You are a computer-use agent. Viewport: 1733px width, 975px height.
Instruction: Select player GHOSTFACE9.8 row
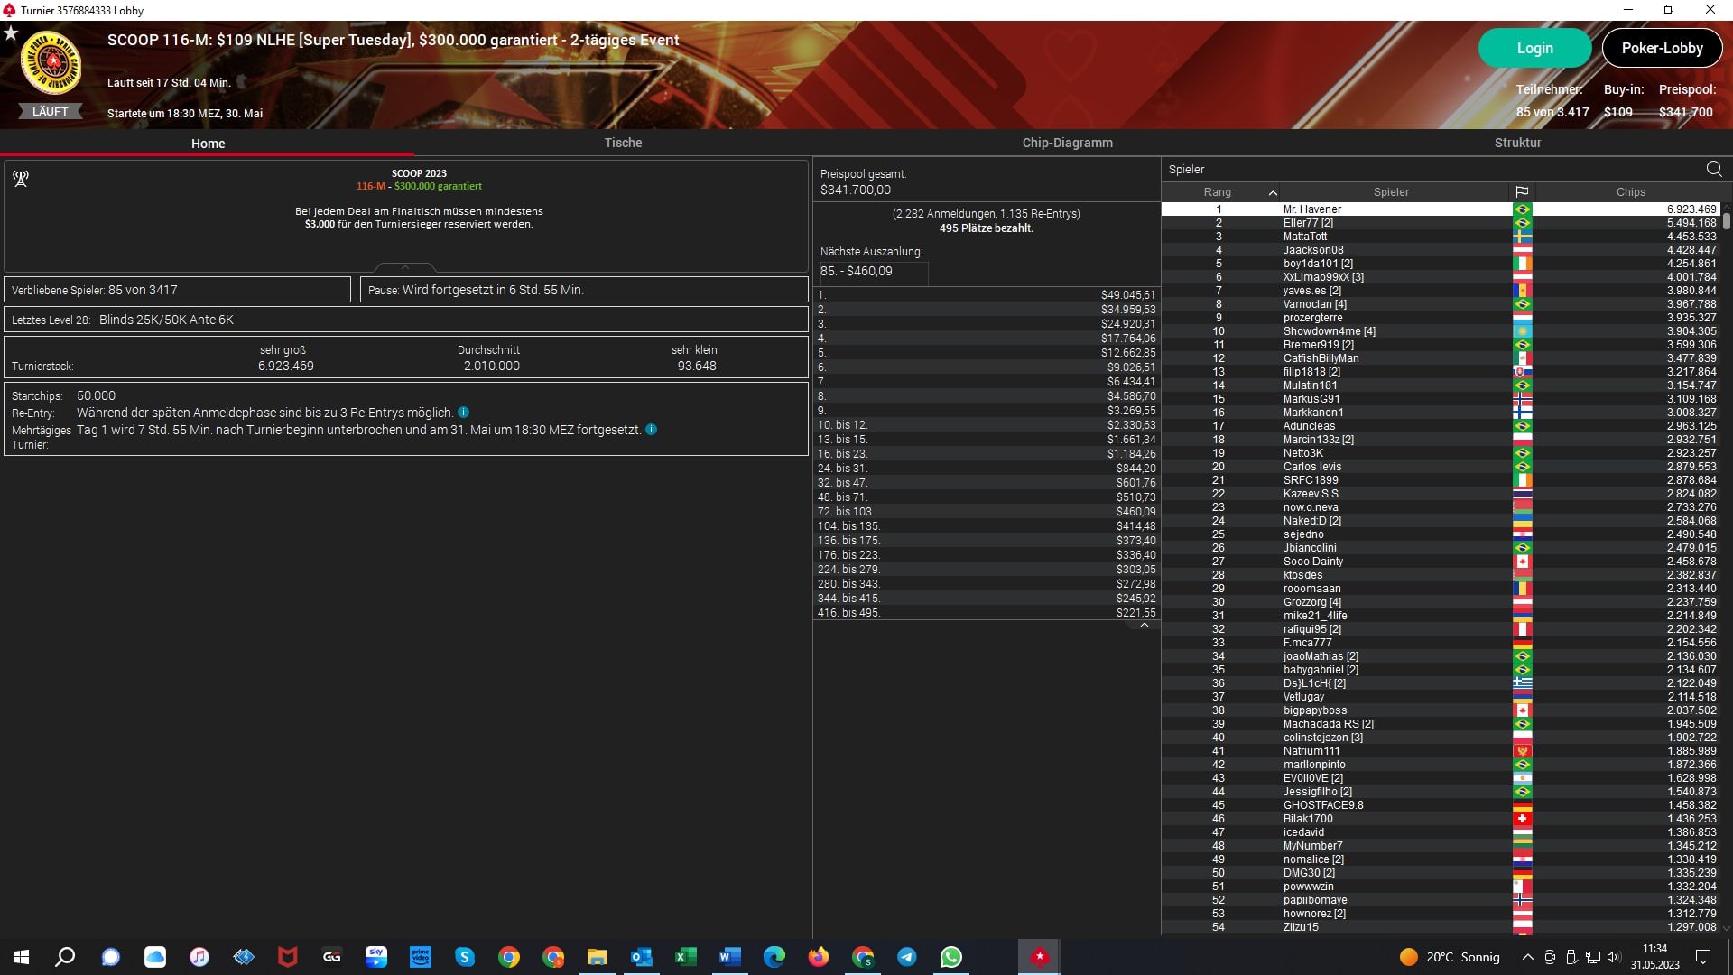1441,805
